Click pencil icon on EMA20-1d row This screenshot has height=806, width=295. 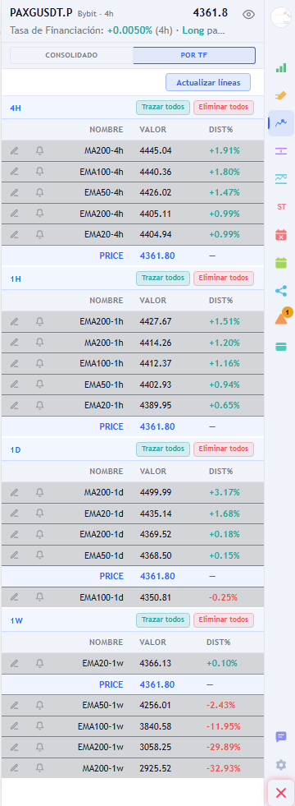[15, 514]
